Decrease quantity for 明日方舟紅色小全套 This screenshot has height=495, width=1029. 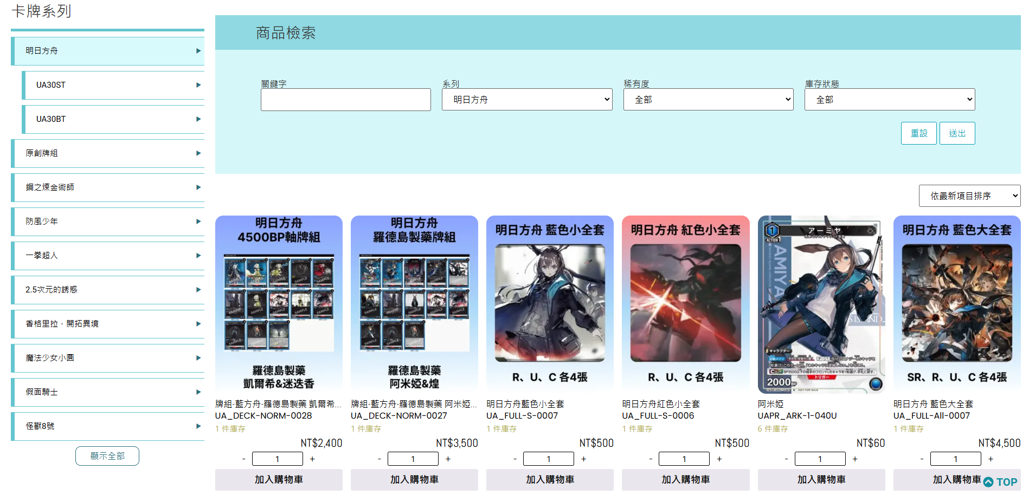(651, 459)
